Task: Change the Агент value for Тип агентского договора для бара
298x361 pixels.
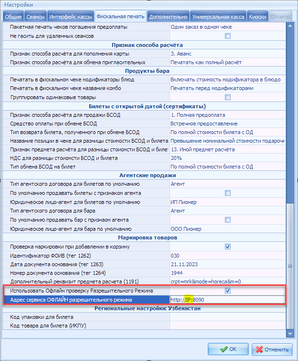Action: pyautogui.click(x=227, y=211)
